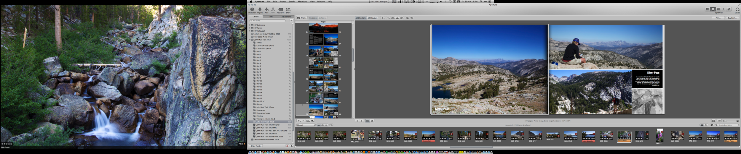Click the Pages panel vertical scrollbar

[x=353, y=55]
